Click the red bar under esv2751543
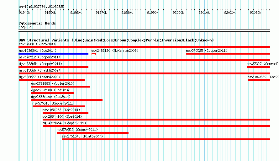The height and width of the screenshot is (161, 279). point(166,139)
